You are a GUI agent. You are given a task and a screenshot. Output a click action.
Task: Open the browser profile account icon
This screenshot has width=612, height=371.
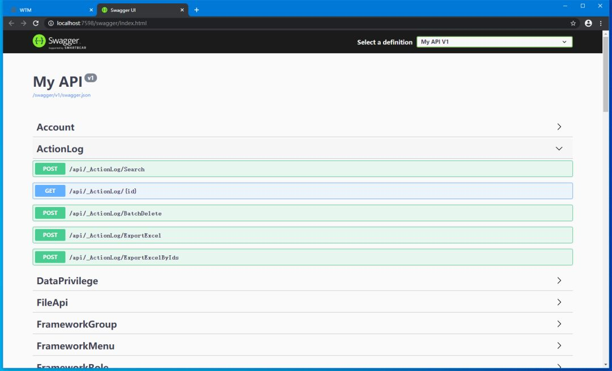[x=588, y=23]
